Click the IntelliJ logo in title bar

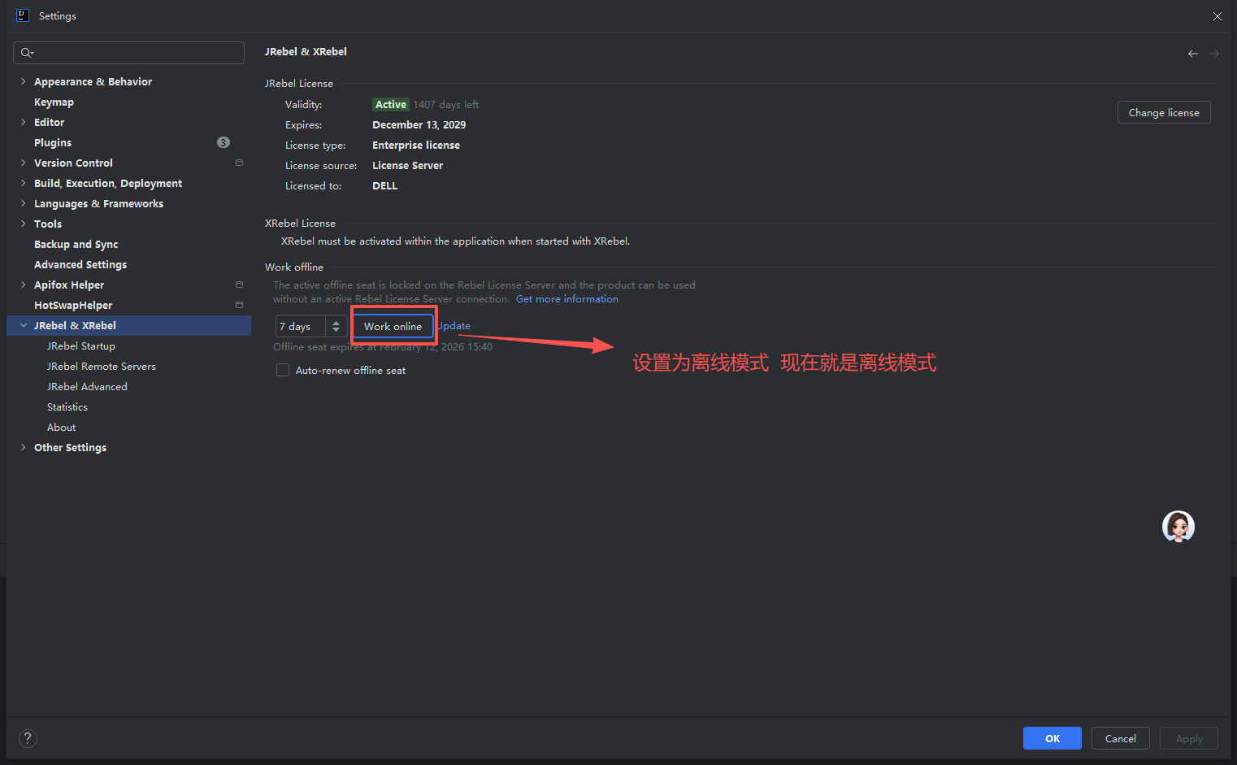pos(23,15)
